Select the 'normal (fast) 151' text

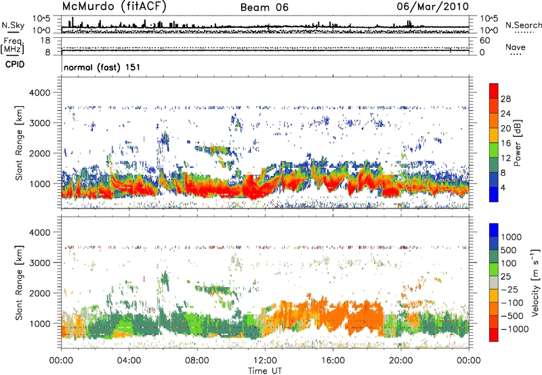tap(102, 67)
